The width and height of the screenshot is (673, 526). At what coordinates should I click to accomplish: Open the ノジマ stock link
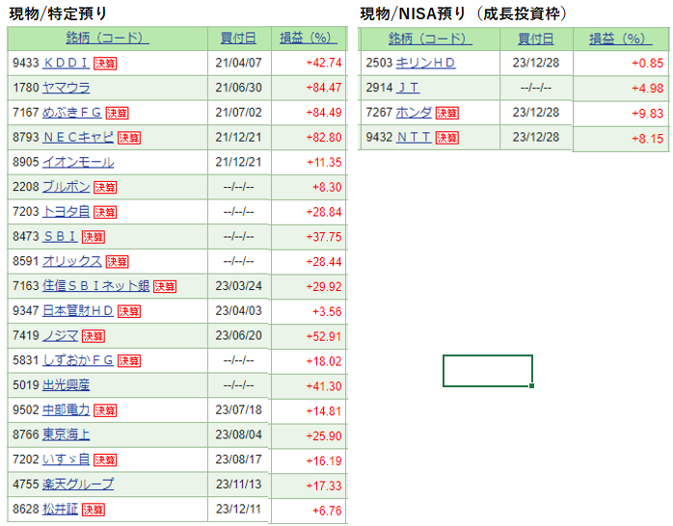click(60, 336)
